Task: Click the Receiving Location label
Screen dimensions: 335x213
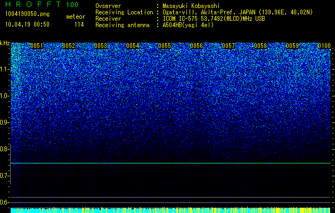Action: click(124, 12)
